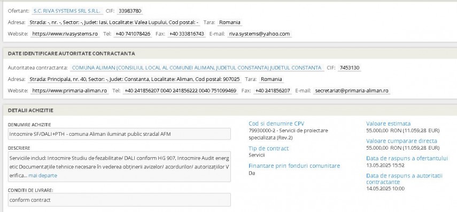This screenshot has width=457, height=212.
Task: Click the 'Cod si denumire CPV' label
Action: (x=276, y=124)
